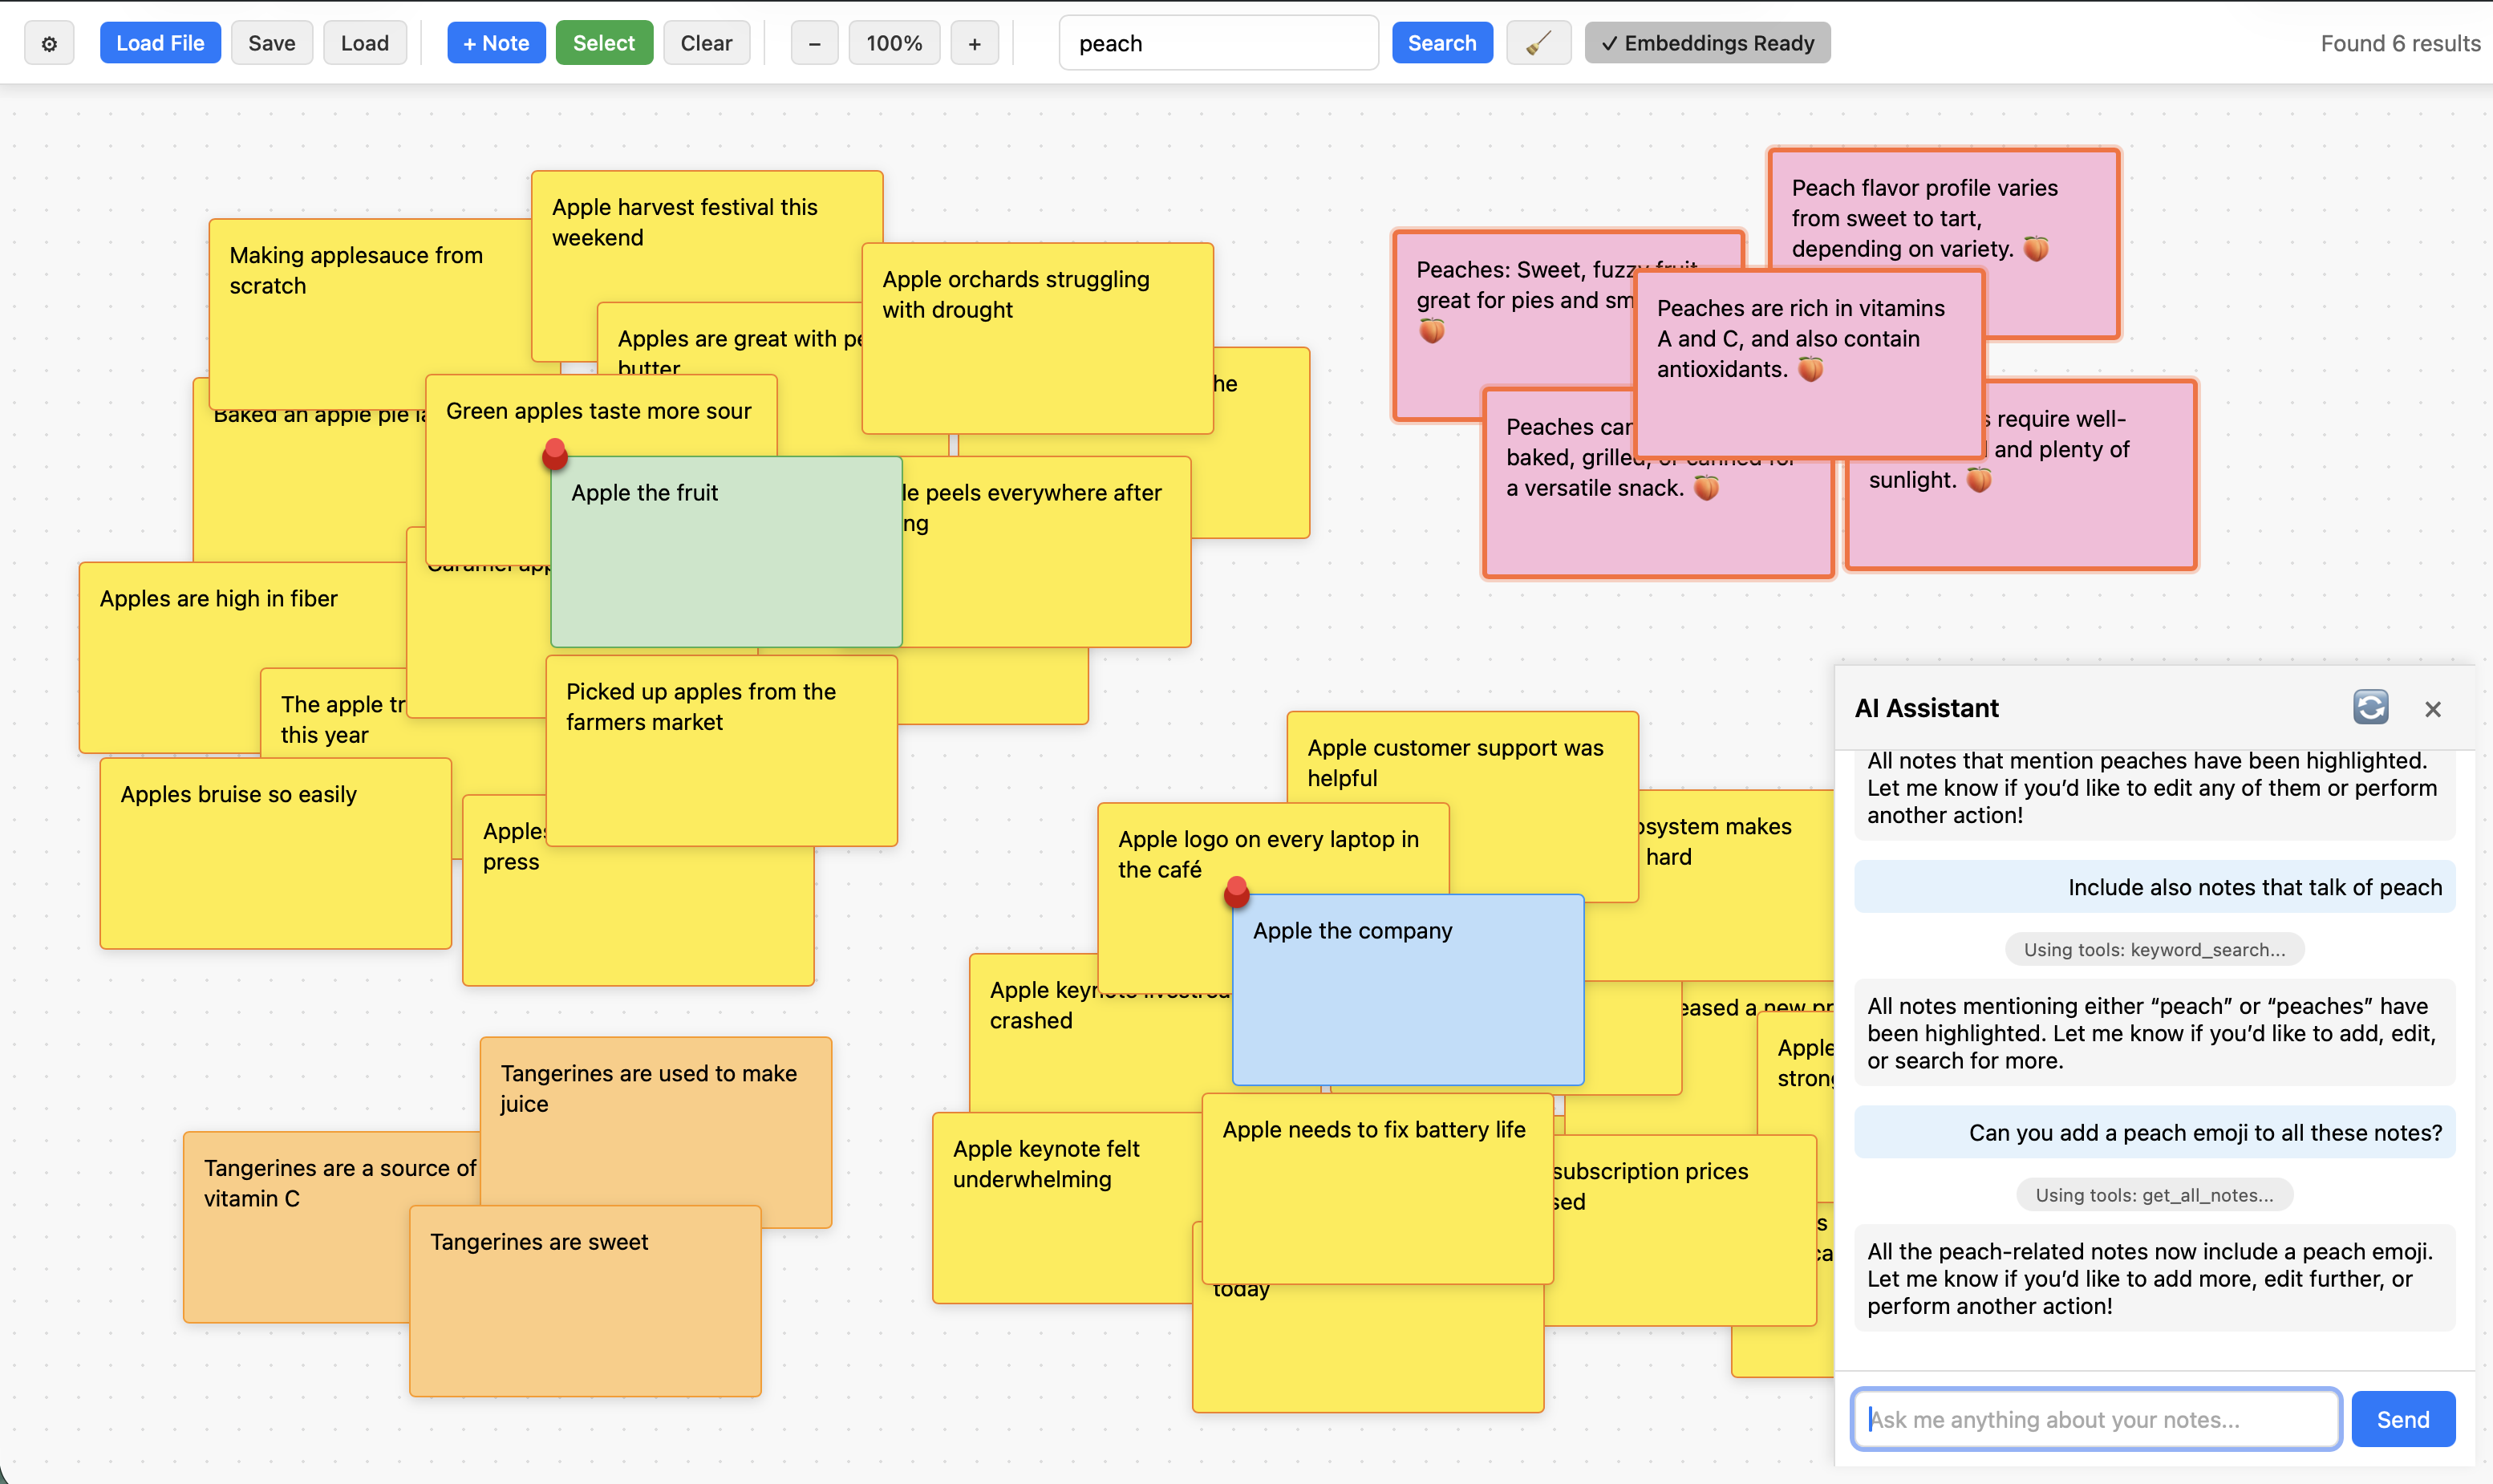Run the Search for peach

1441,43
